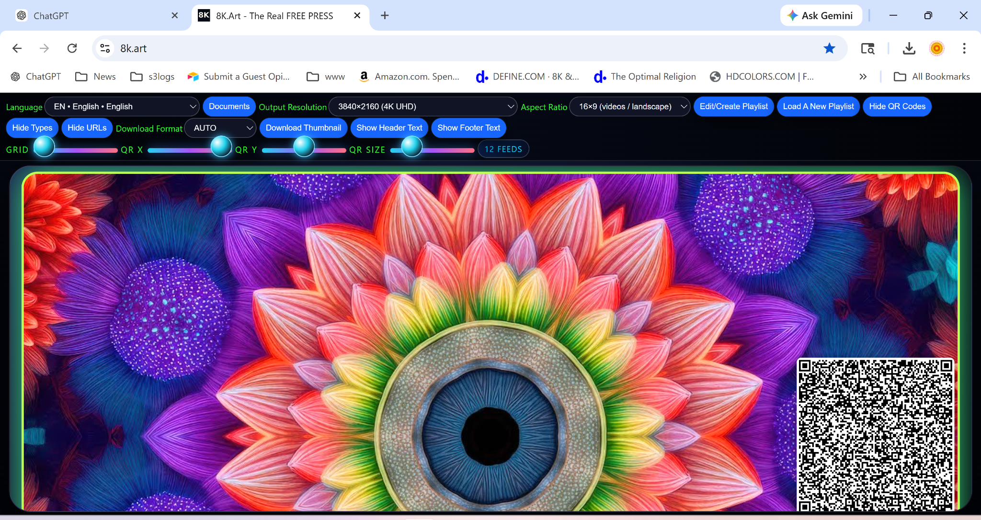Screen dimensions: 981x520
Task: Open the Submit a Guest Opi... bookmark
Action: coord(239,77)
